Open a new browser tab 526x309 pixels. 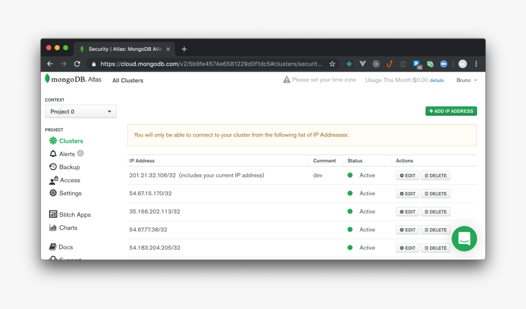tap(184, 49)
